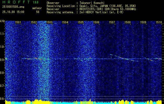Click the 1506 time marker
Viewport: 164px width, 104px height.
click(96, 22)
